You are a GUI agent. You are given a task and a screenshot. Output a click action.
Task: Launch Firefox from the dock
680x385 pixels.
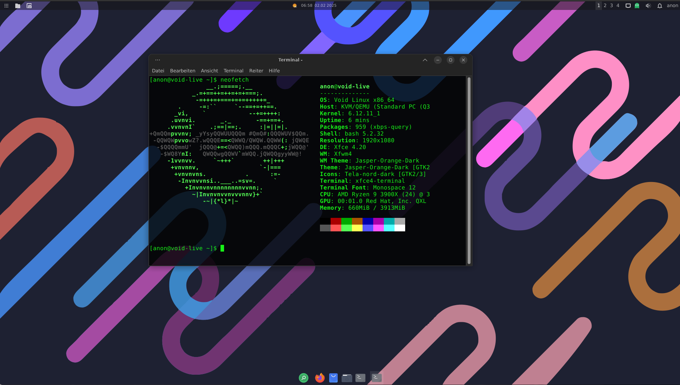click(320, 378)
